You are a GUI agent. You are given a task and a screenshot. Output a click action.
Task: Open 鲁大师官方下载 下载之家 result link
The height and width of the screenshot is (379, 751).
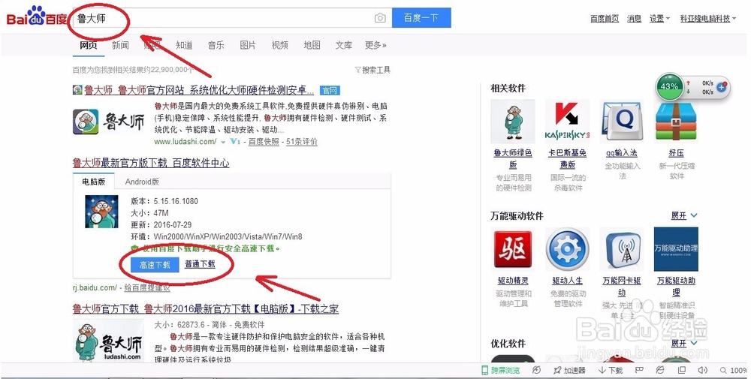(x=206, y=308)
